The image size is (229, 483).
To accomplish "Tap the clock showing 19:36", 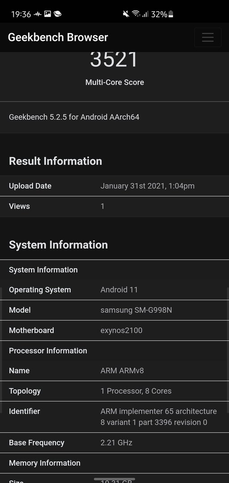I will click(x=21, y=14).
